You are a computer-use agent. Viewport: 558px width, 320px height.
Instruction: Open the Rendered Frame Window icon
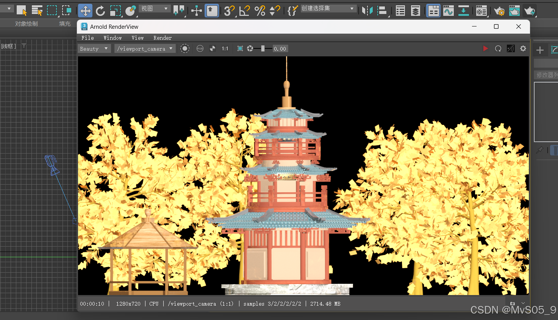(514, 11)
